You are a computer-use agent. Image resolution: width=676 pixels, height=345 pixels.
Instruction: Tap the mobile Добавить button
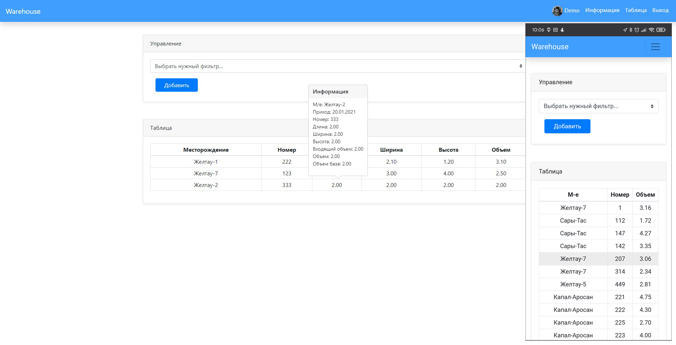[567, 126]
